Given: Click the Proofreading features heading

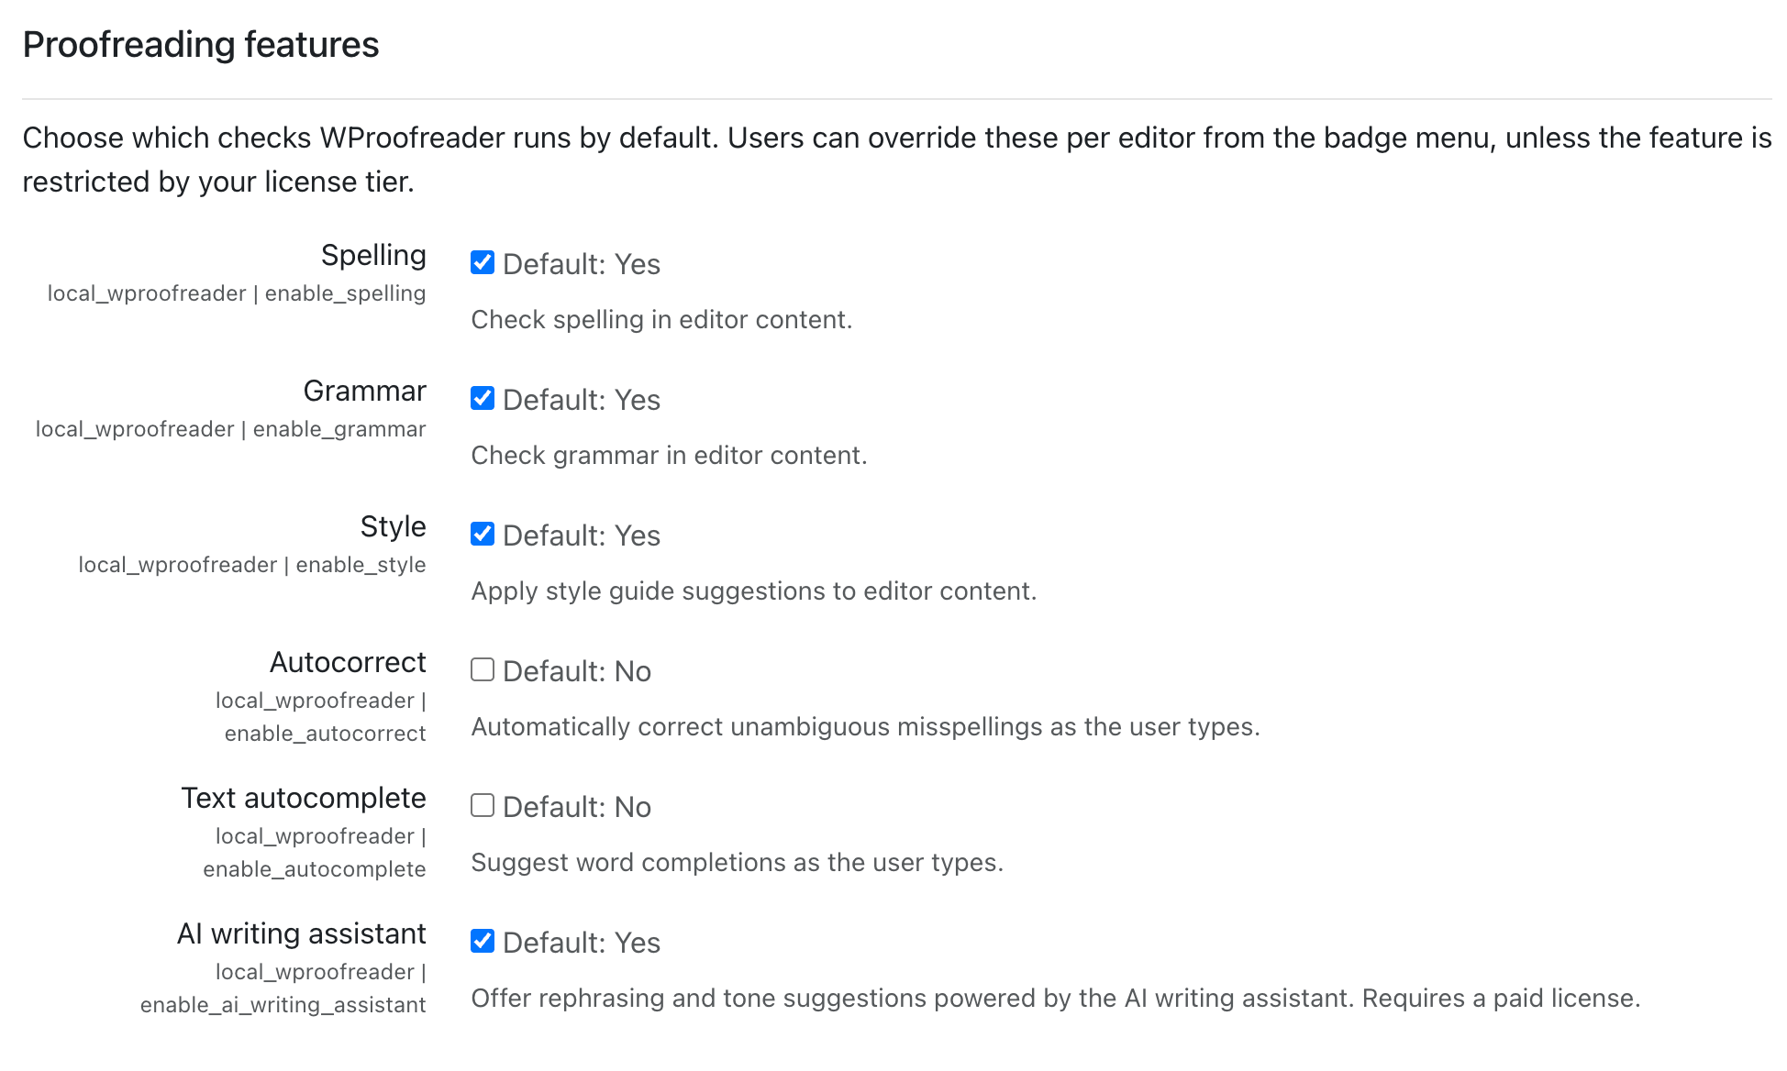Looking at the screenshot, I should [201, 45].
